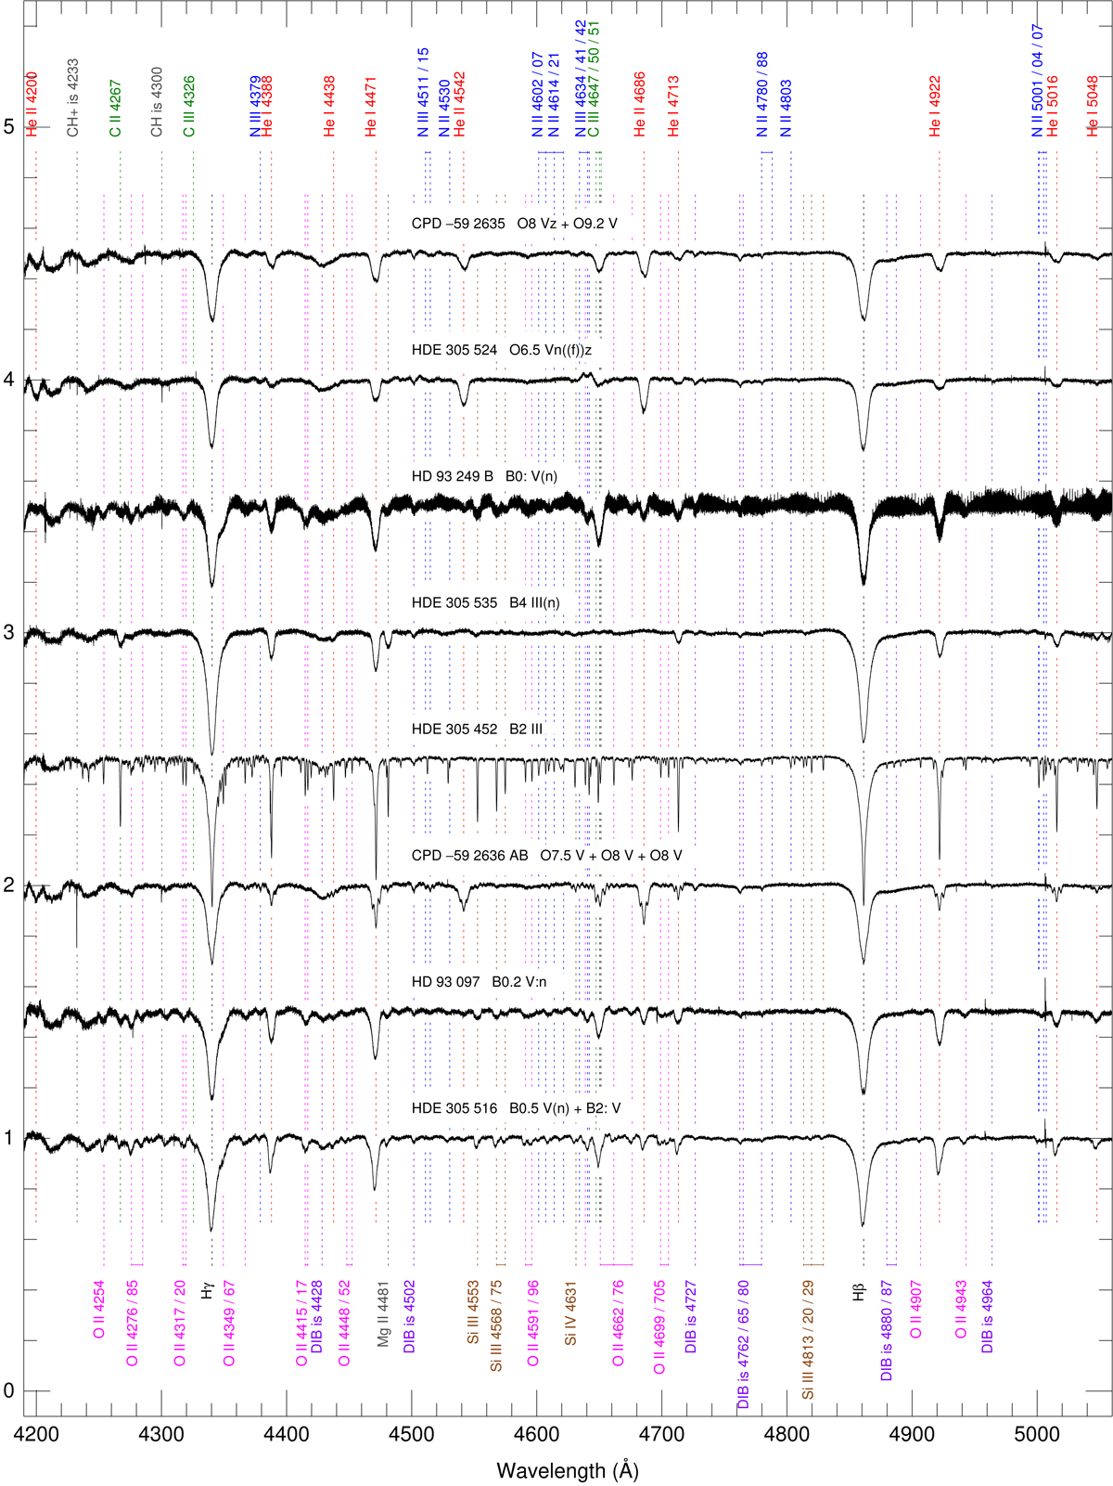Click the red He II 4686 label
The width and height of the screenshot is (1113, 1486).
pyautogui.click(x=639, y=105)
